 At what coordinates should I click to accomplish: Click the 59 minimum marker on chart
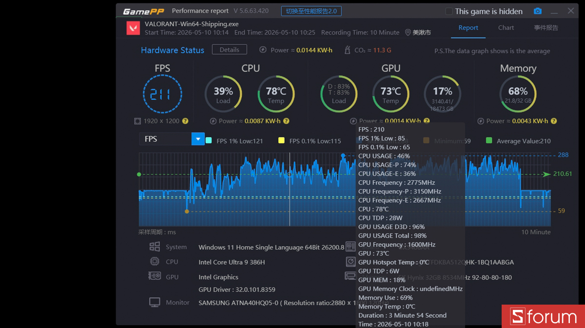pos(562,211)
